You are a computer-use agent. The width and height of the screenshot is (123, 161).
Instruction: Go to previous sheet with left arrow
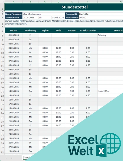6,158
